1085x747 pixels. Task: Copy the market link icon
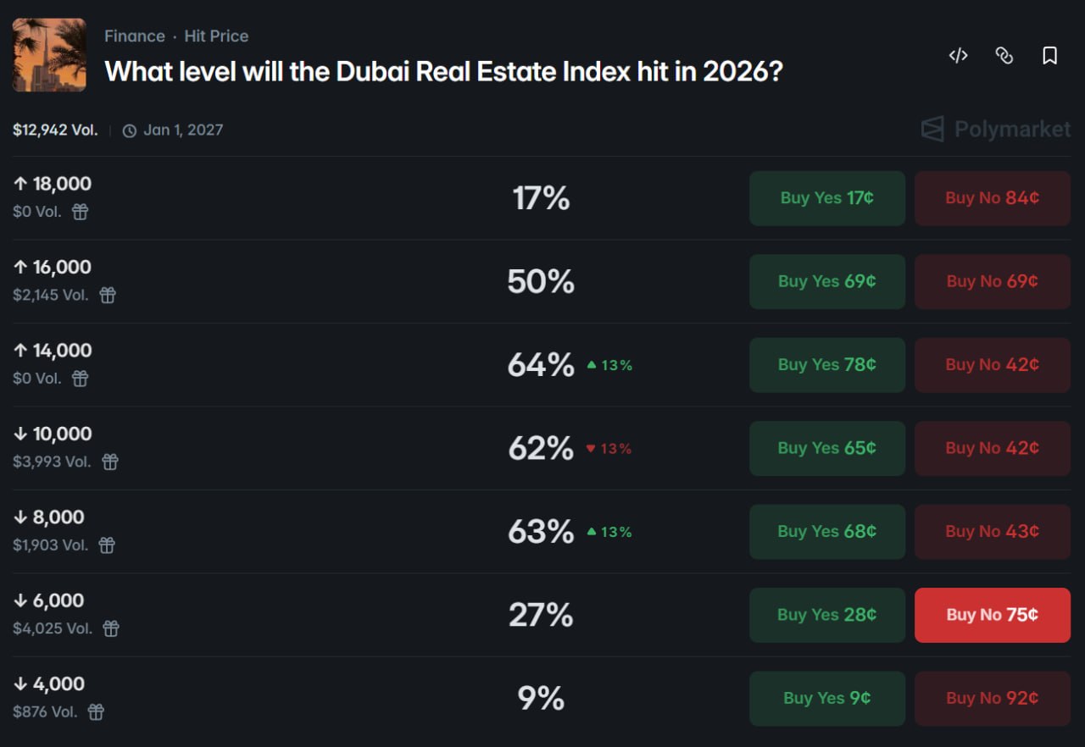[1004, 56]
